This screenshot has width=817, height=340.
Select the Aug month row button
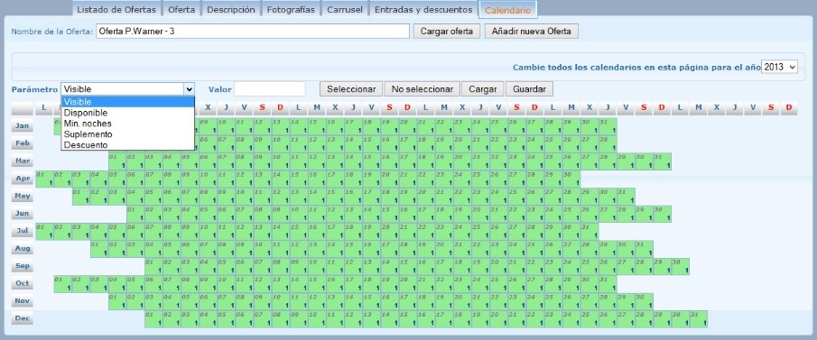(23, 248)
